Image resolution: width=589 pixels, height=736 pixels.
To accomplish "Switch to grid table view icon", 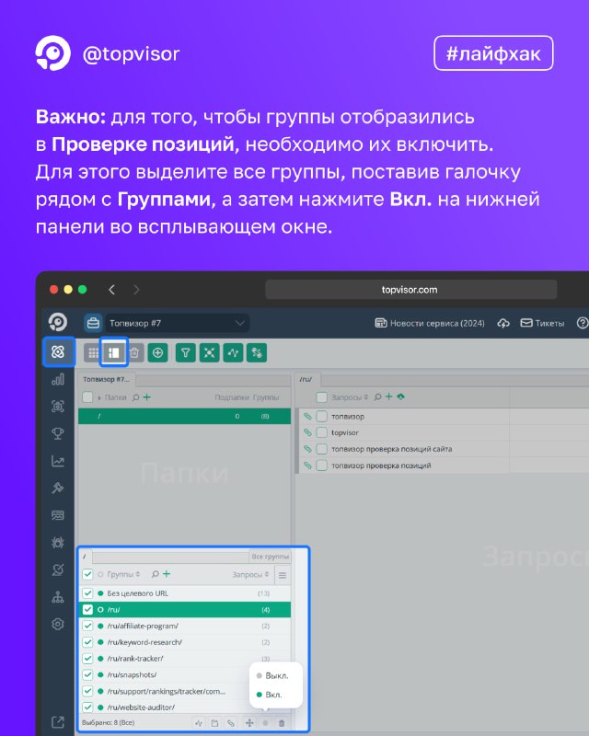I will [93, 352].
